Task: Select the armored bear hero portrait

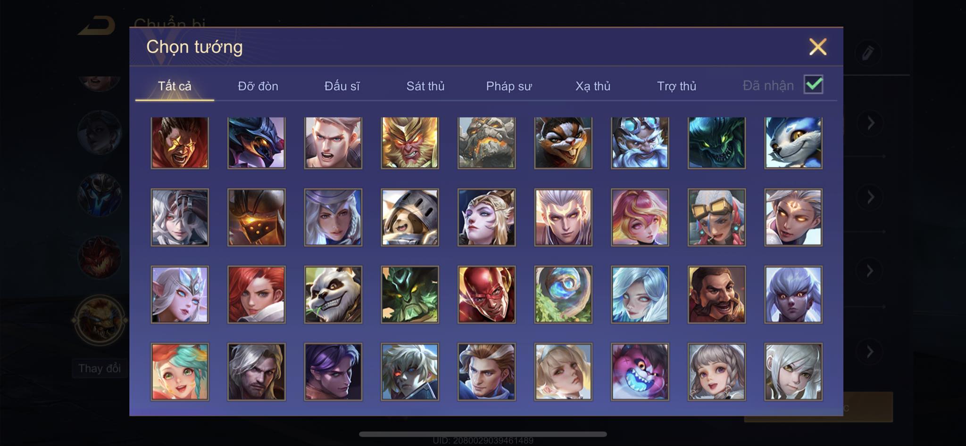Action: tap(410, 217)
